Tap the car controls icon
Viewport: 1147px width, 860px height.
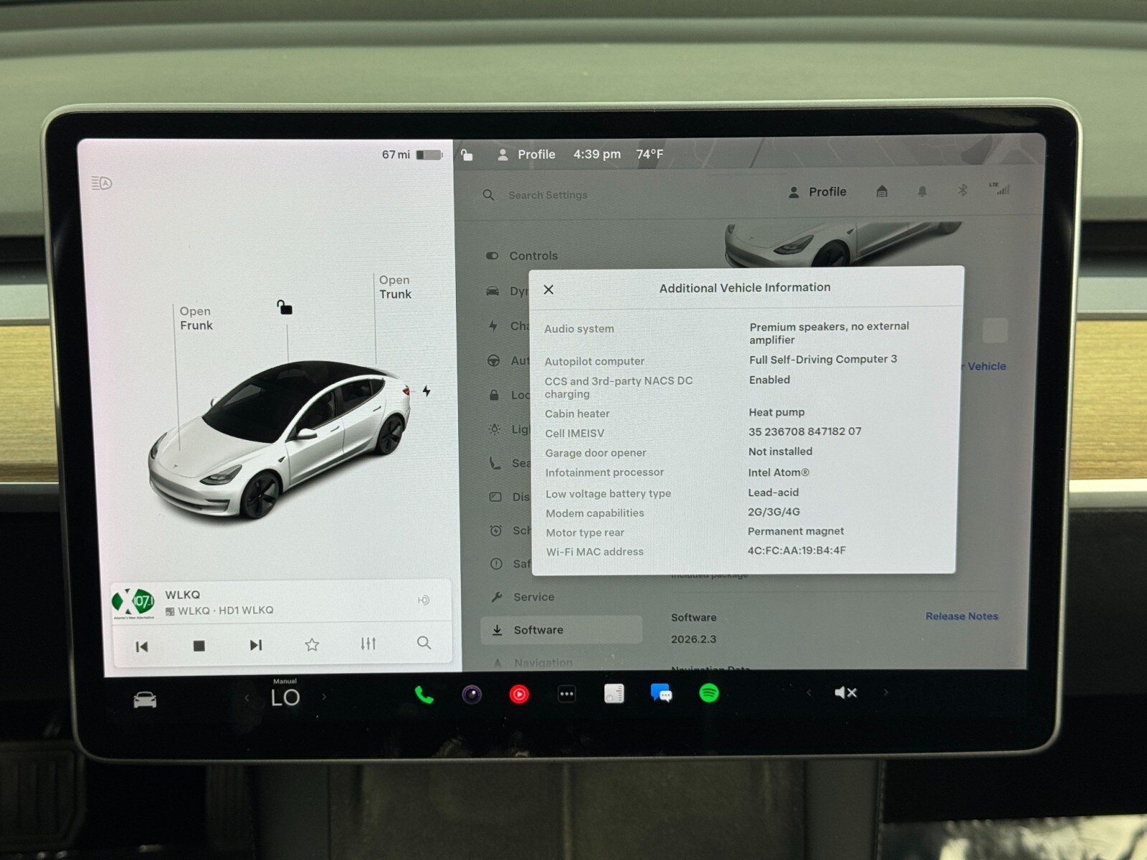click(x=145, y=699)
